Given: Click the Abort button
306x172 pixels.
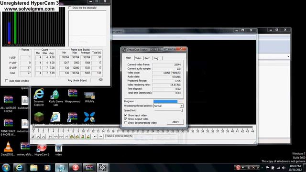Looking at the screenshot, I should click(175, 122).
